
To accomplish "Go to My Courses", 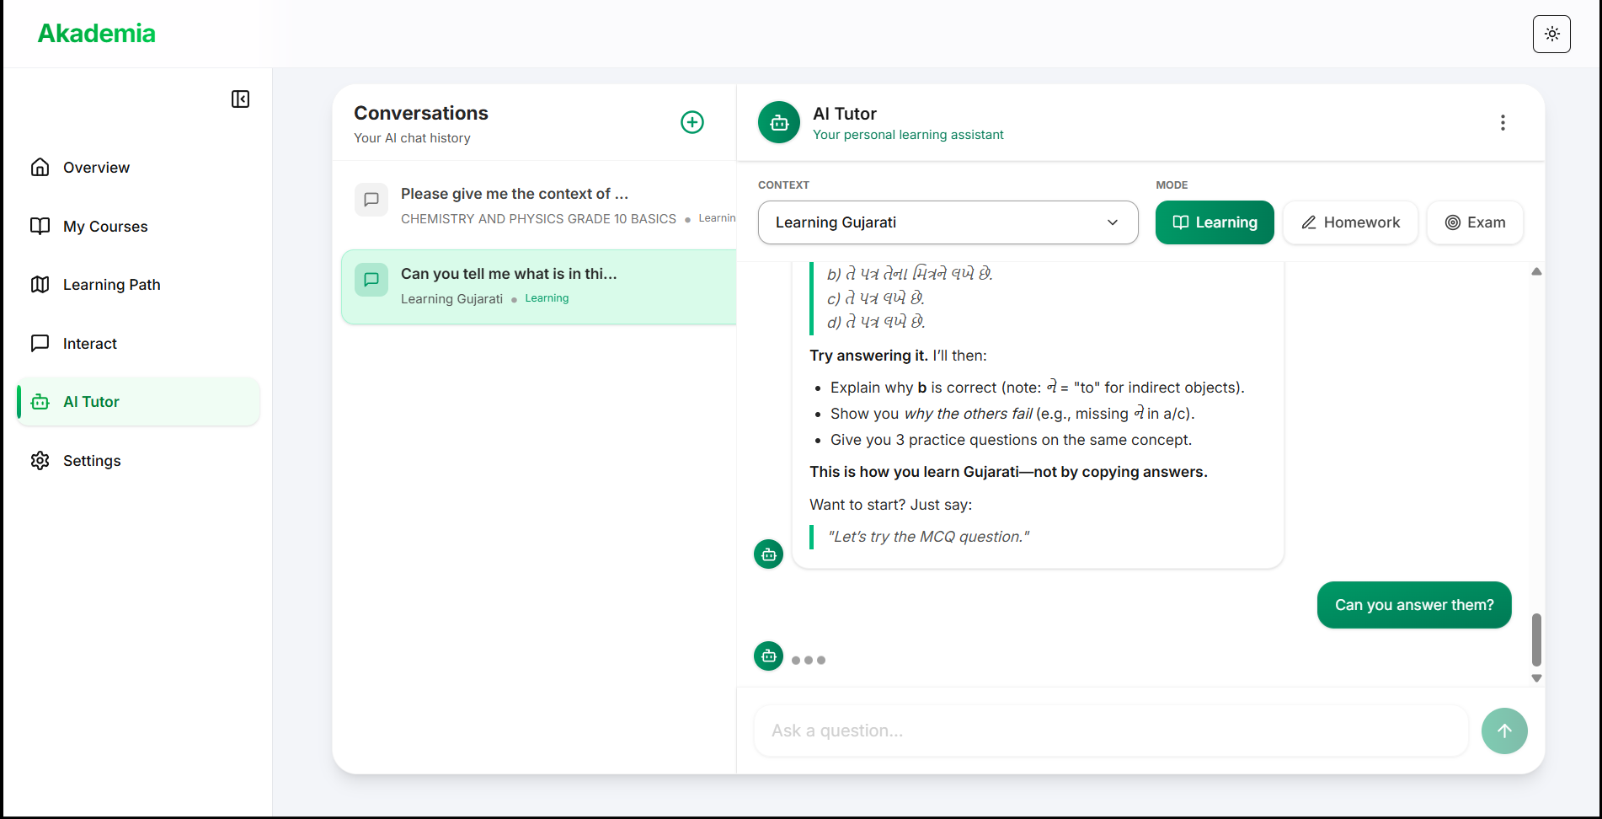I will click(x=105, y=227).
